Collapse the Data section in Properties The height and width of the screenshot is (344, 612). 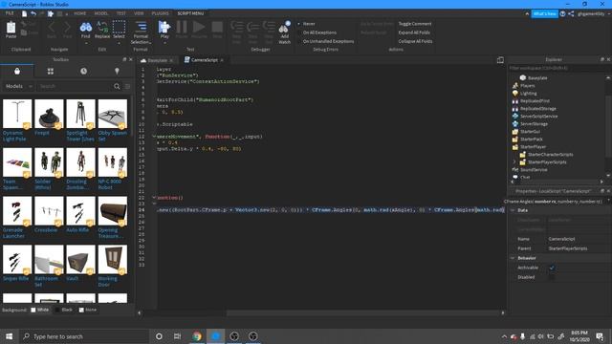click(x=513, y=210)
